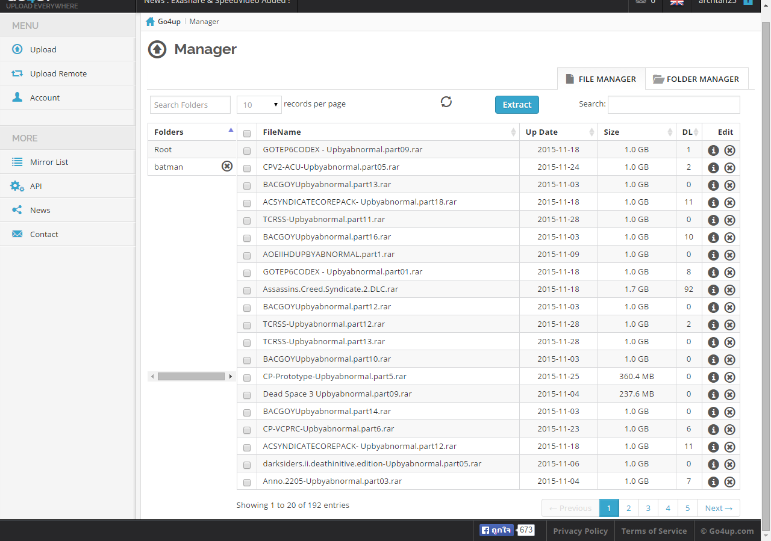Delete TCRSS part11.rar file
The image size is (771, 541).
point(729,220)
